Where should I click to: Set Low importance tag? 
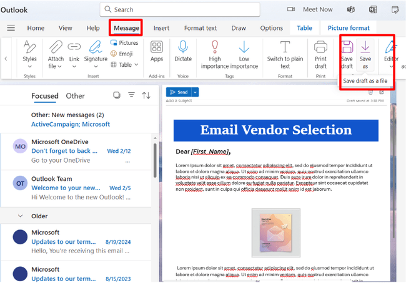click(244, 48)
